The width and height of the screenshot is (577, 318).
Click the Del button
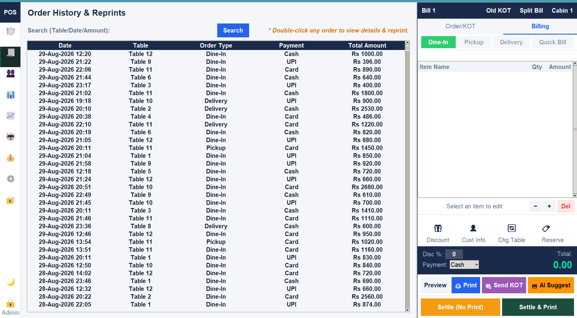566,206
